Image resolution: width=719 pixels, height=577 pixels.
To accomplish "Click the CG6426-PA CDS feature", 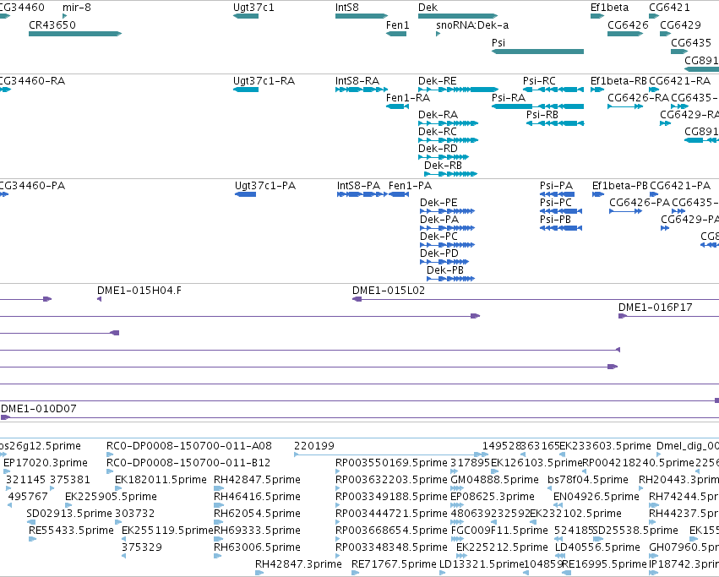I will [626, 211].
